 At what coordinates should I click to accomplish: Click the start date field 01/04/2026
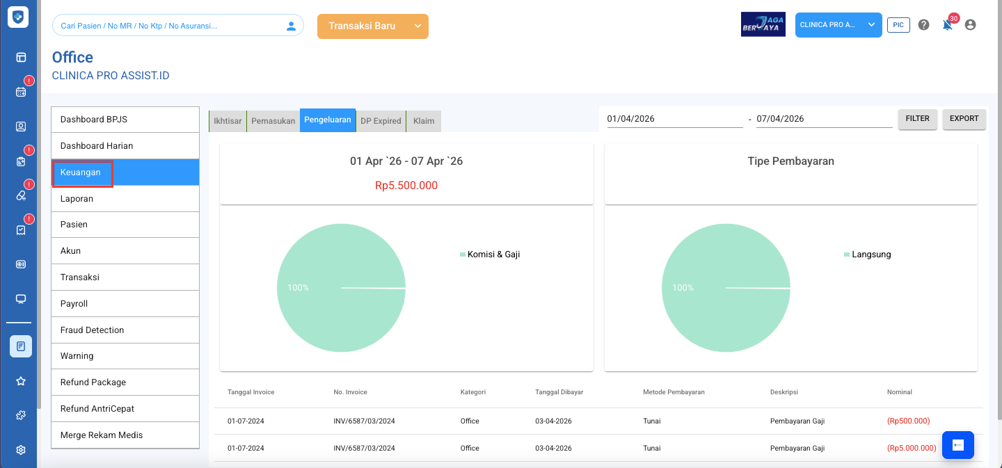point(674,119)
